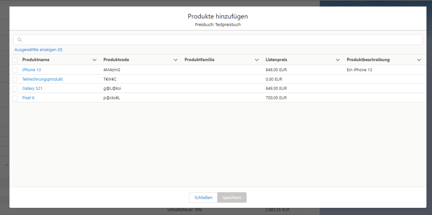
Task: Open the iPhone 13 product link
Action: point(32,70)
